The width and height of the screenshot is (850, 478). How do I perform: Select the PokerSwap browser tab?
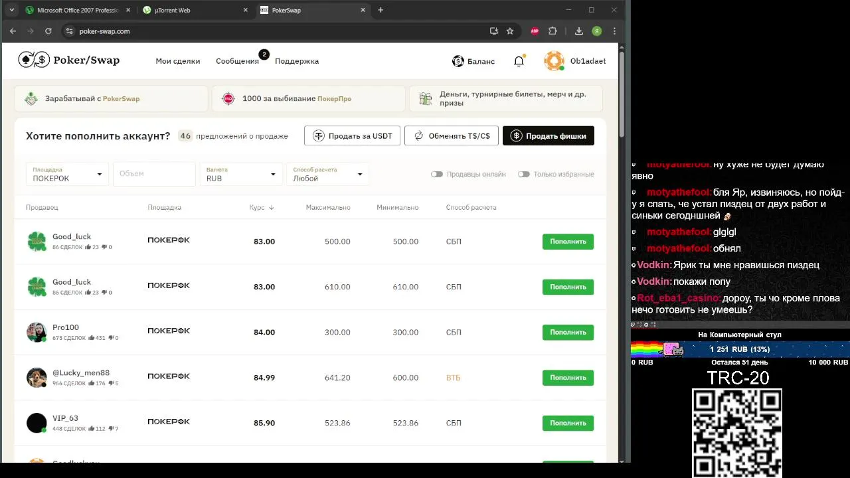[x=313, y=10]
